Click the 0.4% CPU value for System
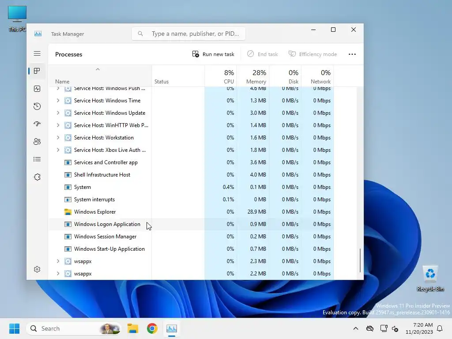The height and width of the screenshot is (339, 452). tap(228, 187)
